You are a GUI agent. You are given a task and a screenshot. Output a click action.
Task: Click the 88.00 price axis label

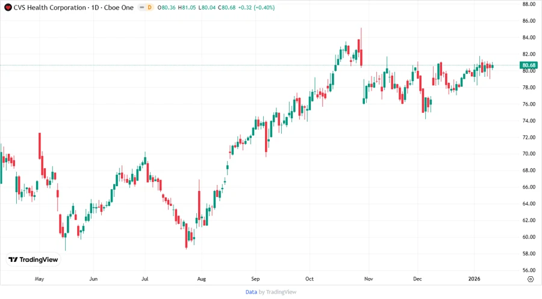pos(529,4)
